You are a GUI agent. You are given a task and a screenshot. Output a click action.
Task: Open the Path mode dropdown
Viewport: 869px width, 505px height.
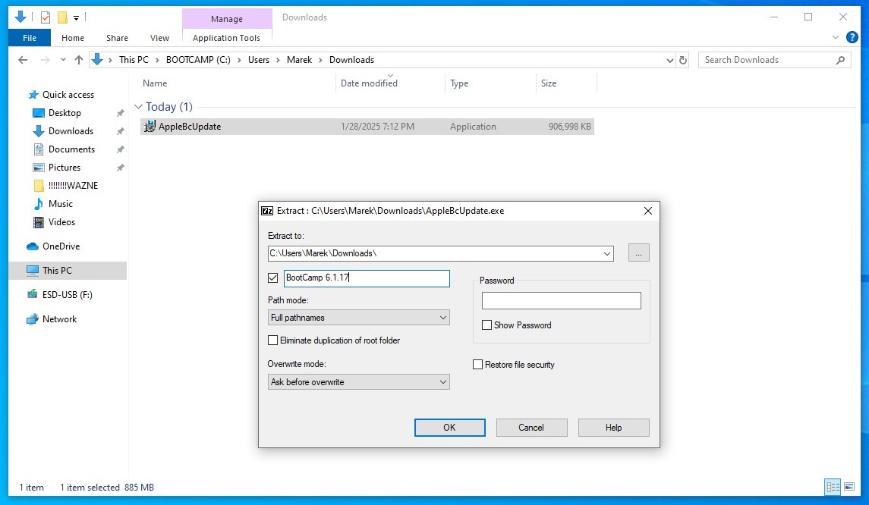pyautogui.click(x=358, y=317)
